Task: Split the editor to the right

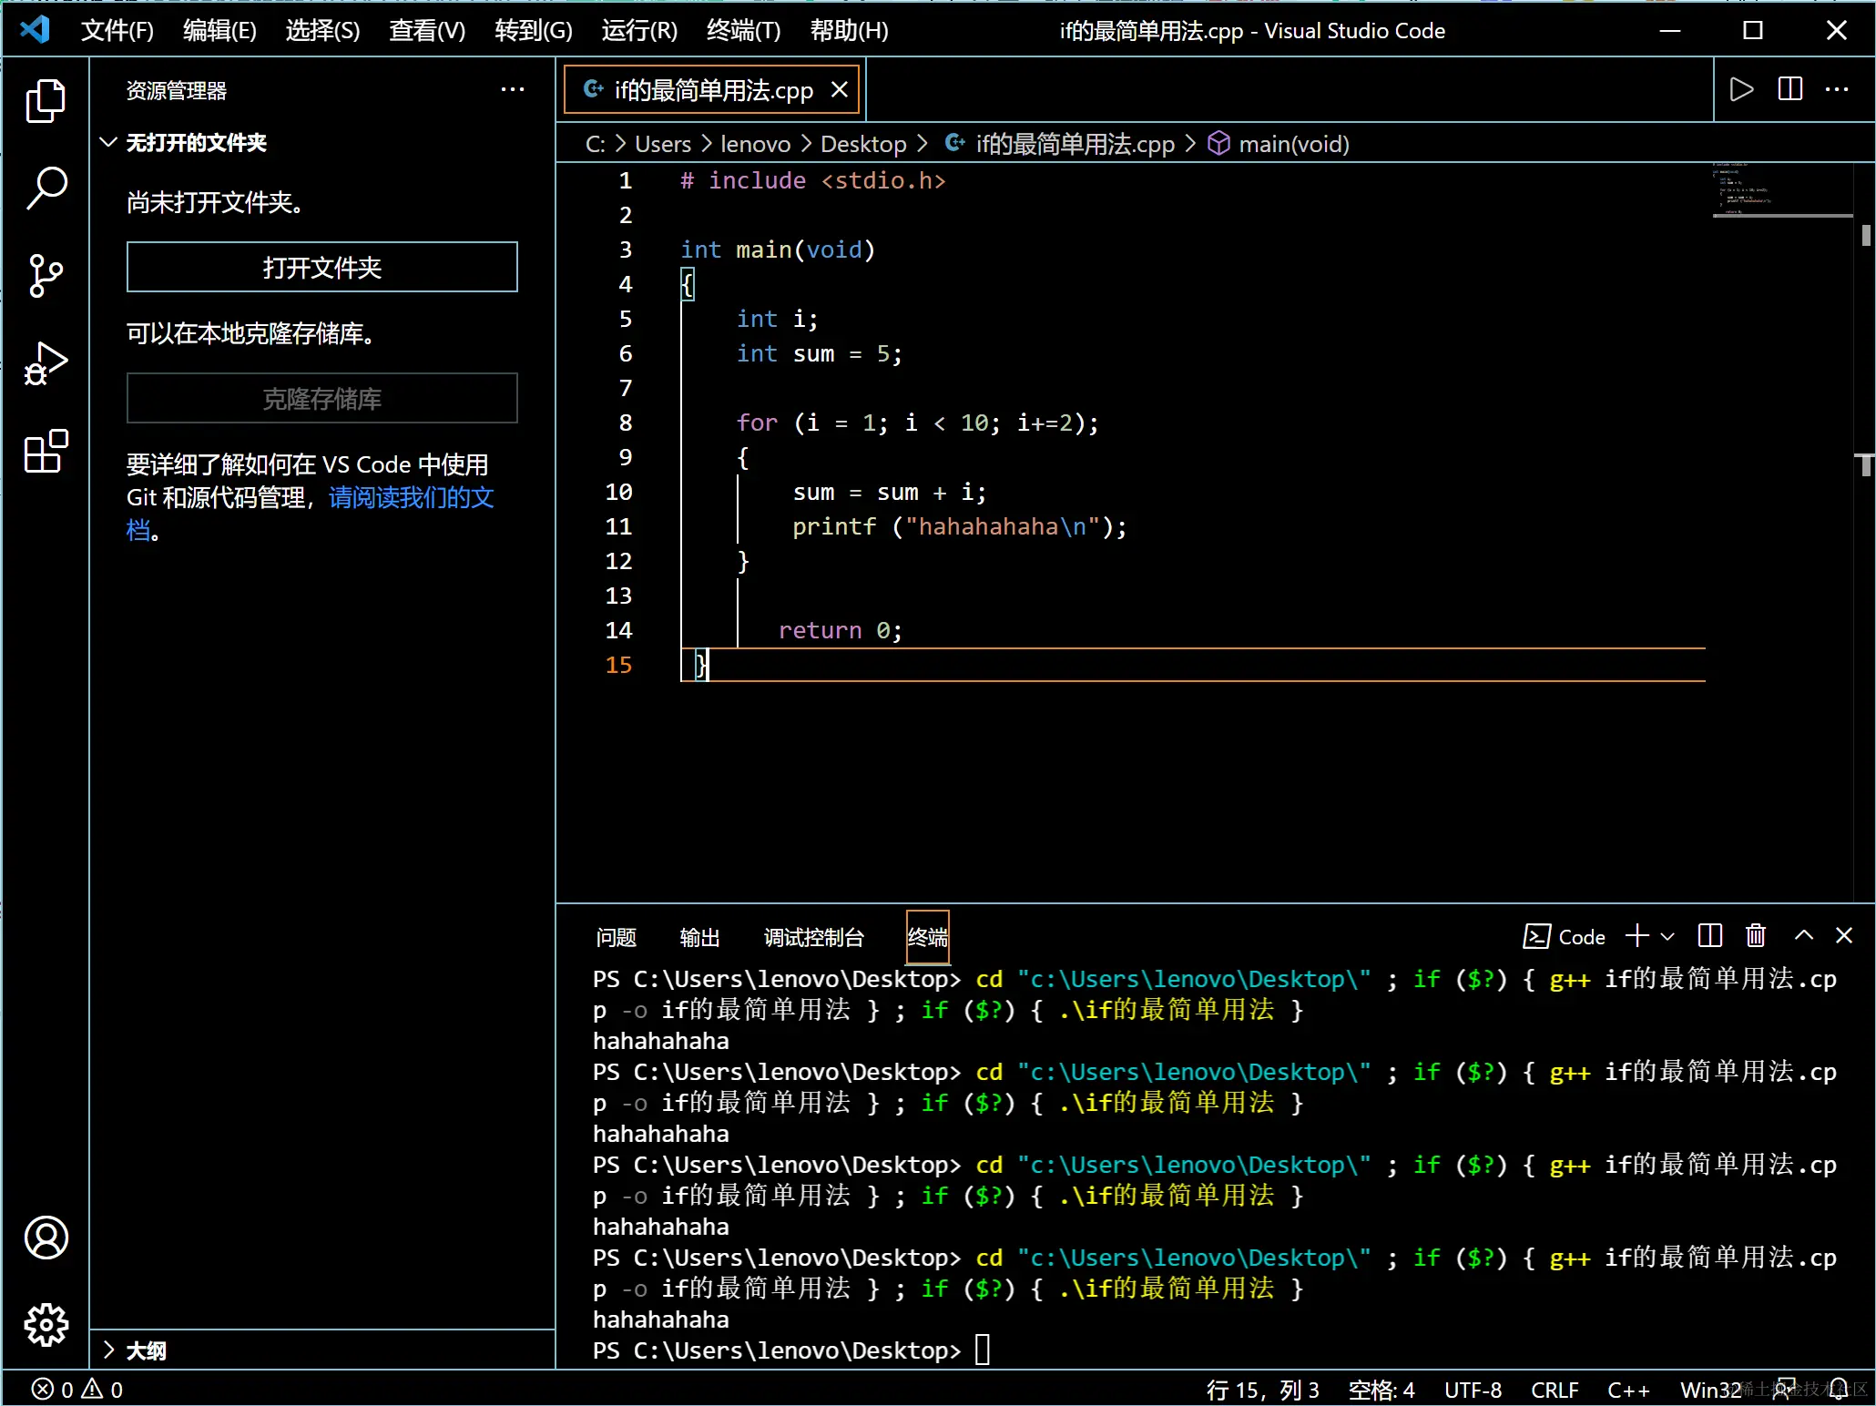Action: [x=1789, y=89]
